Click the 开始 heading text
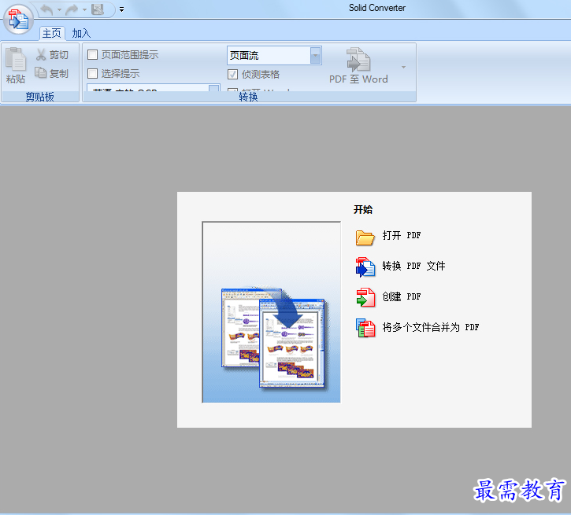This screenshot has height=515, width=571. (363, 210)
